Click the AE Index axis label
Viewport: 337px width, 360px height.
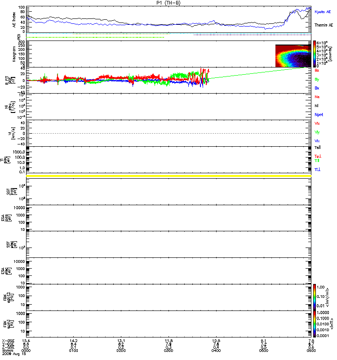(x=14, y=20)
